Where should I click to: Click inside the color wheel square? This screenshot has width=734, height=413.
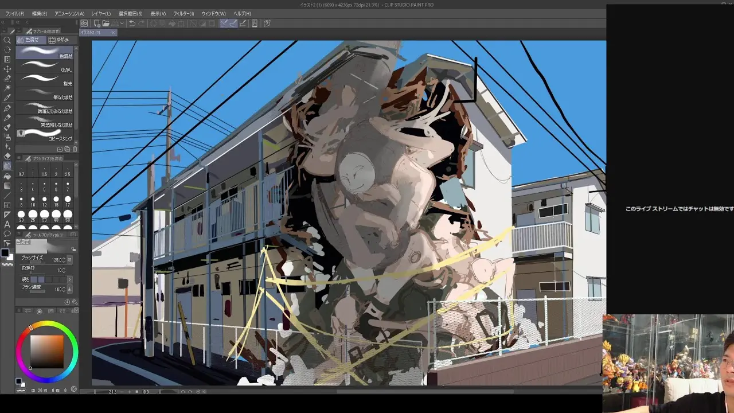[46, 350]
